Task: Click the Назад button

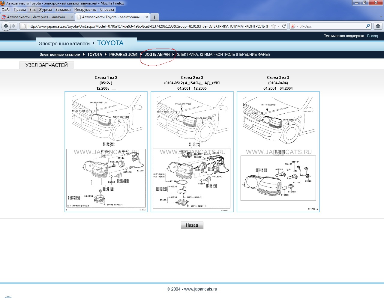Action: 192,225
